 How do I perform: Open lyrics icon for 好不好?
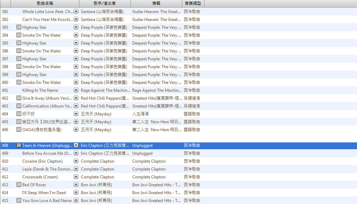(x=19, y=114)
